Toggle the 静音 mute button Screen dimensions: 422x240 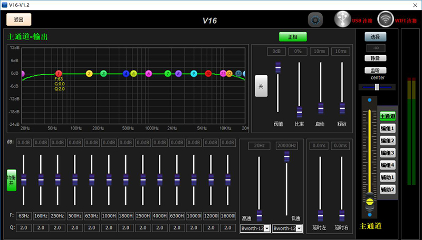375,58
